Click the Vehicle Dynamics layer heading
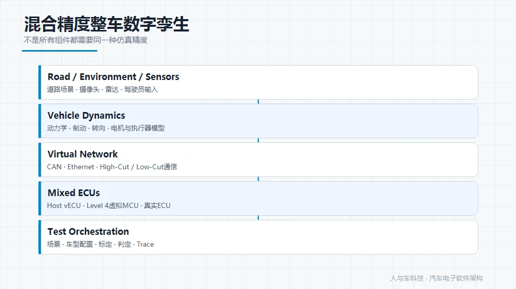 (86, 116)
